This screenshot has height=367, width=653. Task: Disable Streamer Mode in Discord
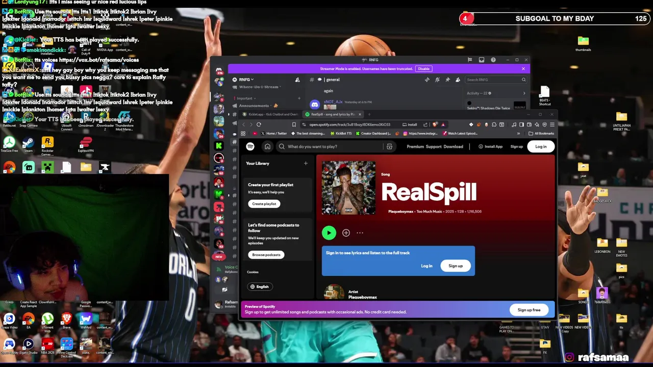[423, 69]
